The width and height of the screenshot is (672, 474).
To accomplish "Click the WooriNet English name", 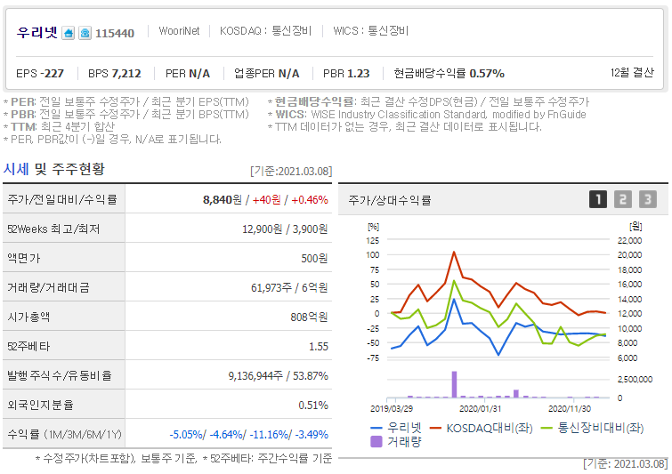I will pyautogui.click(x=179, y=31).
